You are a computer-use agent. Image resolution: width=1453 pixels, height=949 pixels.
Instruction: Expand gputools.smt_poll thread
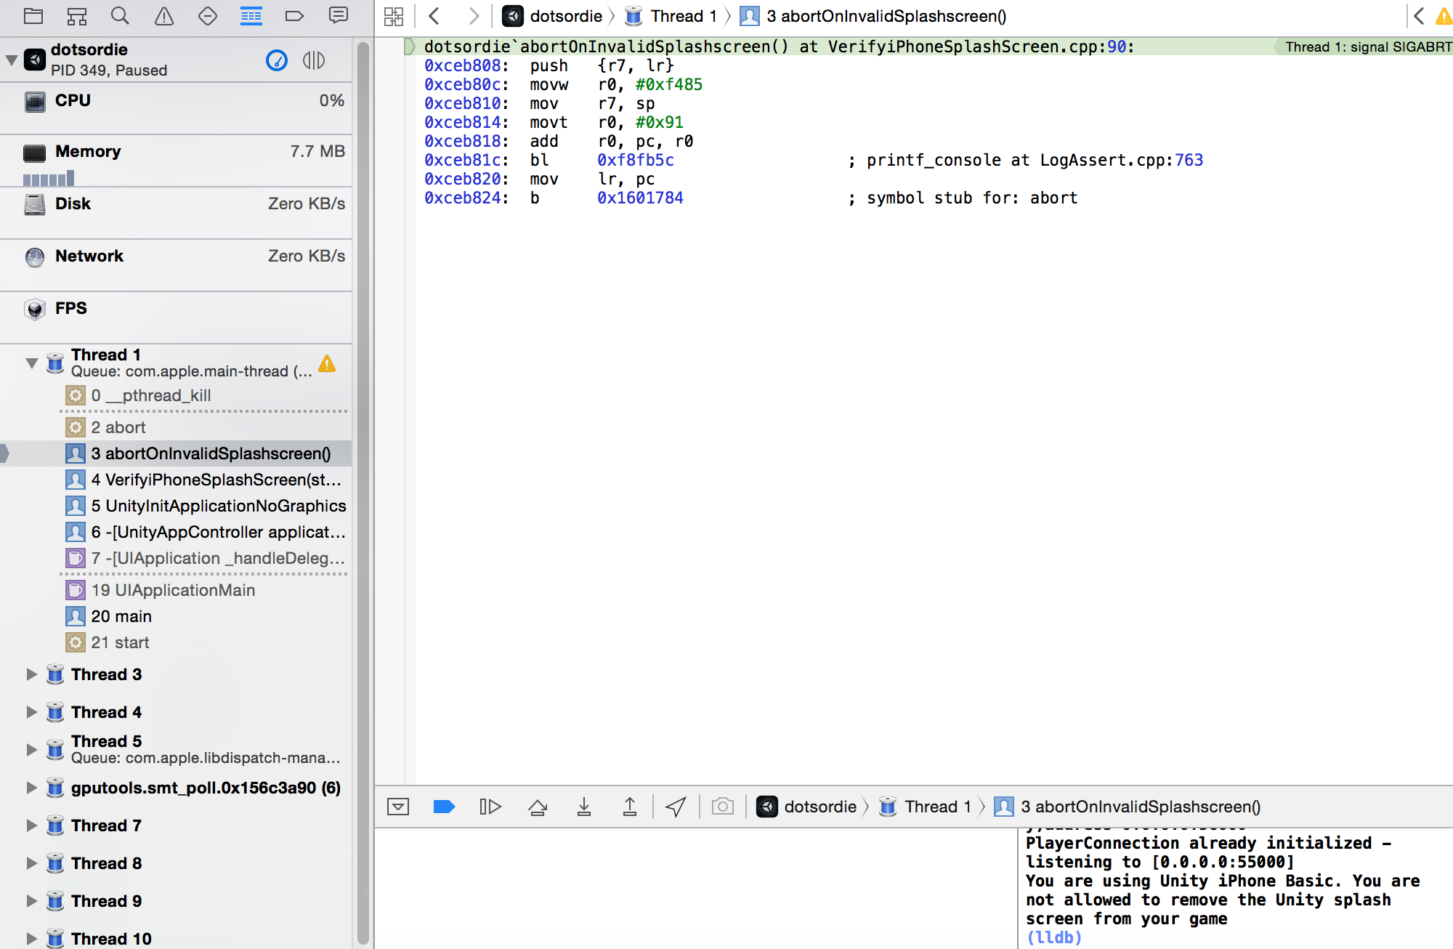point(31,788)
